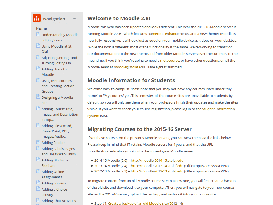Click page icon beside Adding Blocks to Sidebars

(x=38, y=160)
